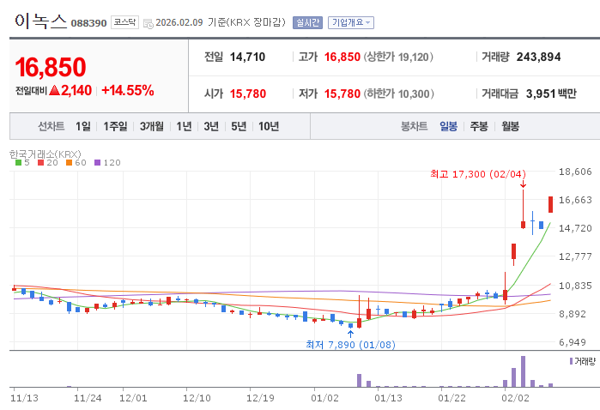Image resolution: width=600 pixels, height=410 pixels.
Task: Click the 01/13 date label on the x-axis
Action: (x=388, y=398)
